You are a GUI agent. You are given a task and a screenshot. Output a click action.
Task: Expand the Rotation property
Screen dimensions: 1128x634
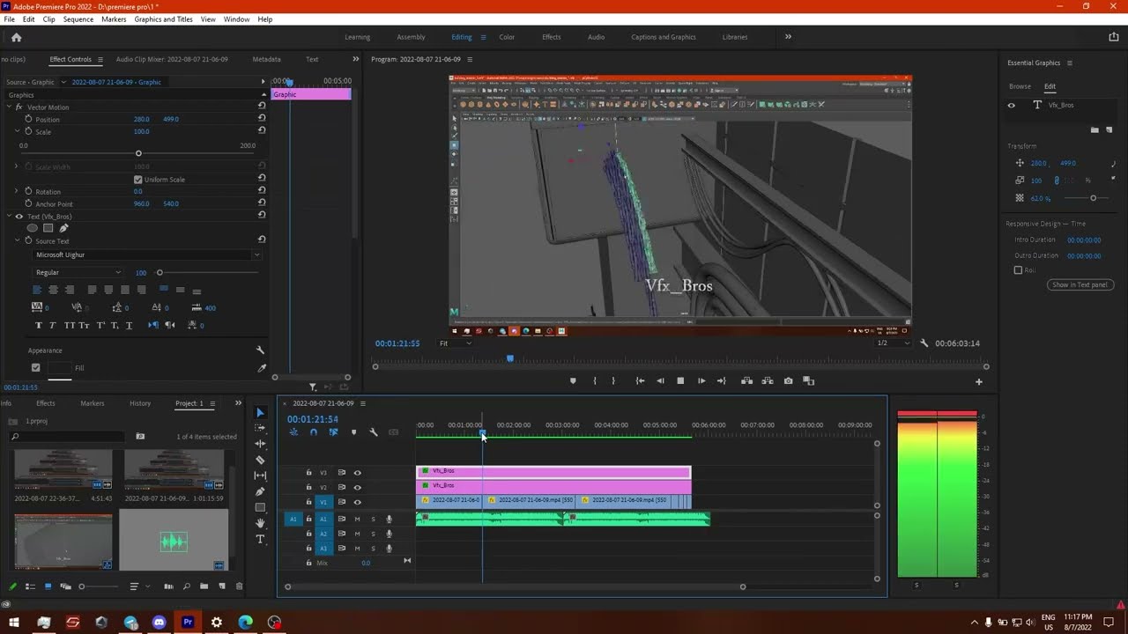(x=16, y=192)
